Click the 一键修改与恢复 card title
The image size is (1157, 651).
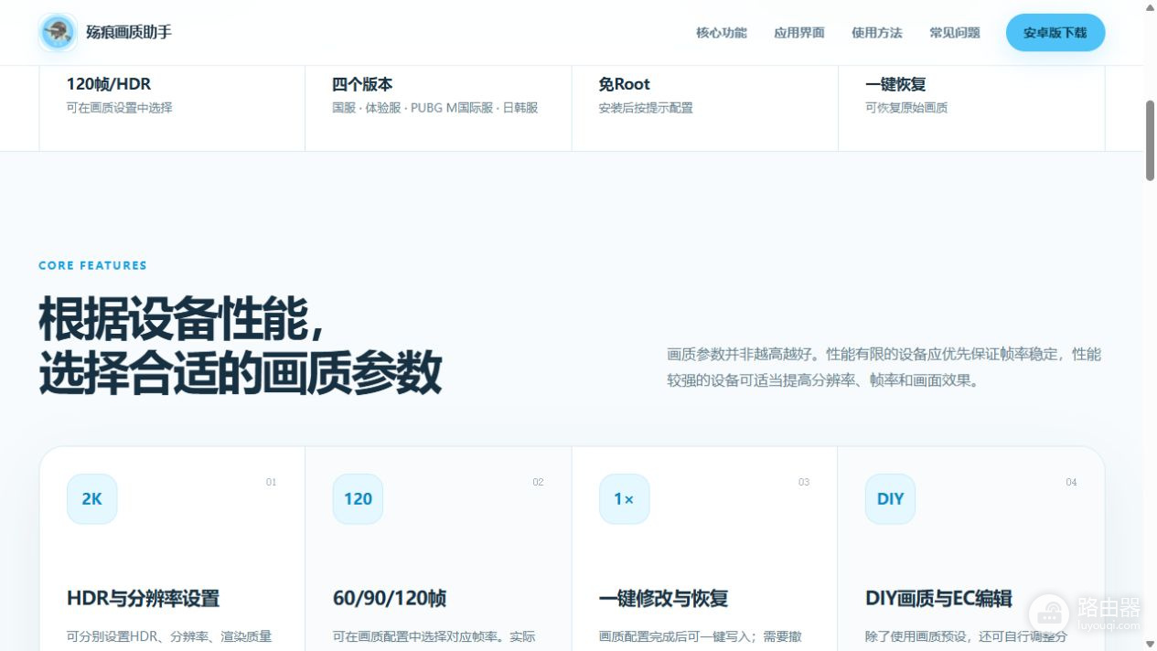pos(663,599)
